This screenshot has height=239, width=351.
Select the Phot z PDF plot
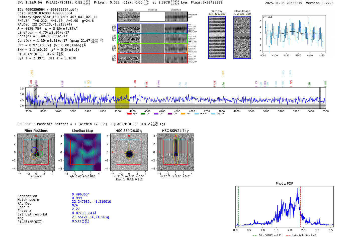(x=284, y=207)
